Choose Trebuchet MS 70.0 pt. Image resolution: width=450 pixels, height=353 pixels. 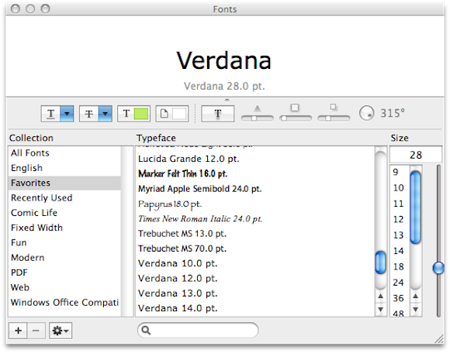[255, 248]
